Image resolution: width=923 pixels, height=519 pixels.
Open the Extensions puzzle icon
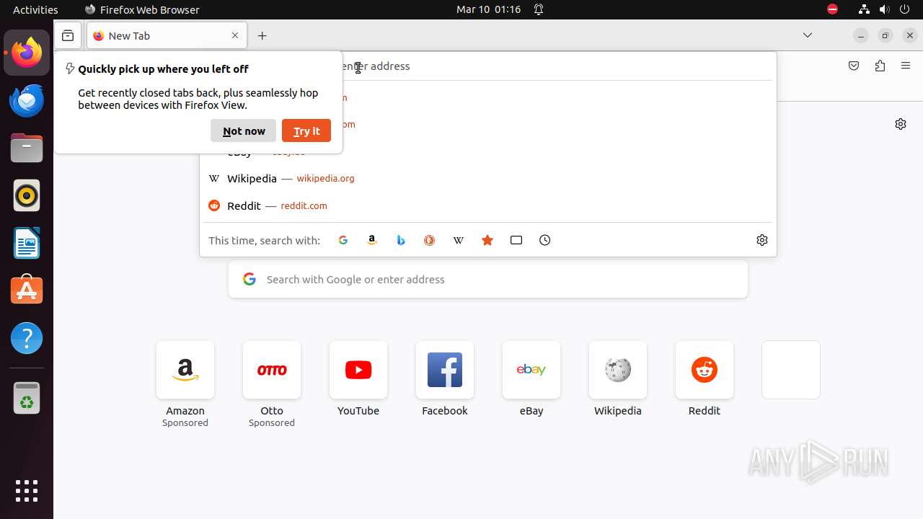point(880,66)
